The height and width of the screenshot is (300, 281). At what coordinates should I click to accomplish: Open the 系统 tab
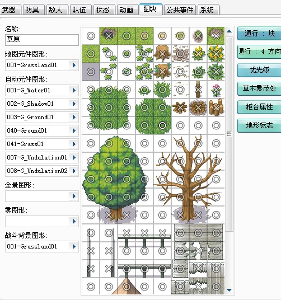click(208, 10)
